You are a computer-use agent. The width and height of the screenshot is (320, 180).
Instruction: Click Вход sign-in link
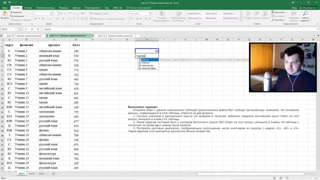[x=294, y=8]
